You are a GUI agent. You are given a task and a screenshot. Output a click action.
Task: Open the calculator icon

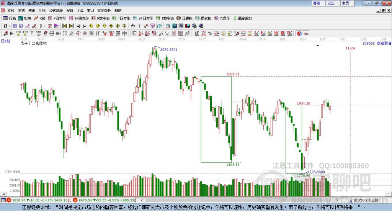coord(174,26)
